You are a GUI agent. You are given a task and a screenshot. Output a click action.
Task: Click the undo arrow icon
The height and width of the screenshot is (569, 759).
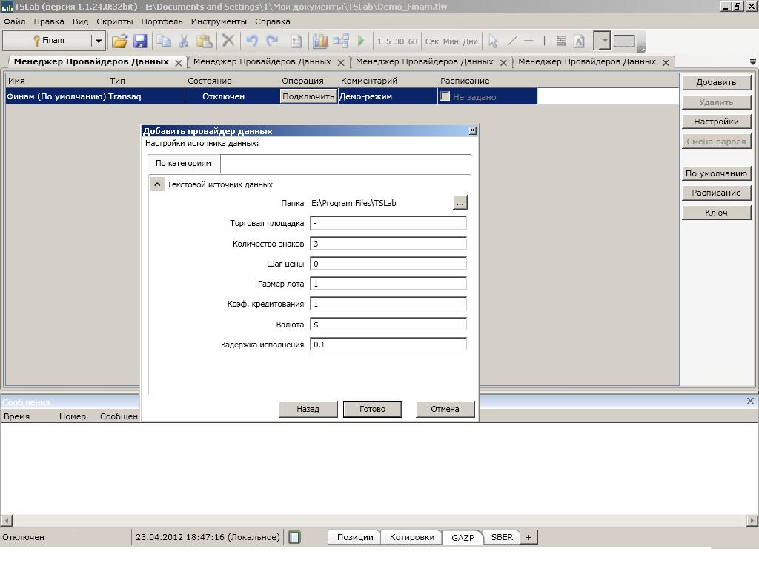coord(252,41)
